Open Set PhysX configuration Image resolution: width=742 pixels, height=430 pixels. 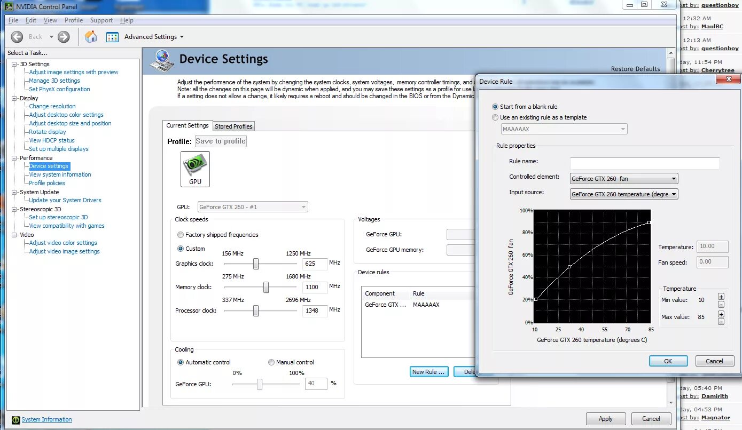(x=59, y=89)
